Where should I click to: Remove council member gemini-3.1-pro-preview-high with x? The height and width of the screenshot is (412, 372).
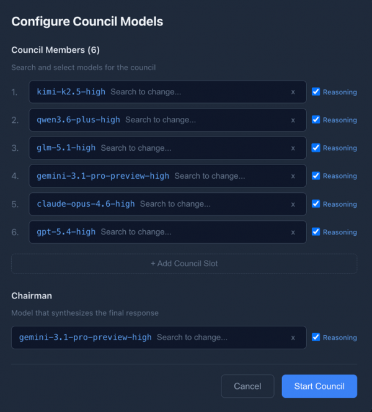pos(293,176)
